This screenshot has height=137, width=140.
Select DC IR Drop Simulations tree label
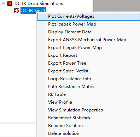39,4
